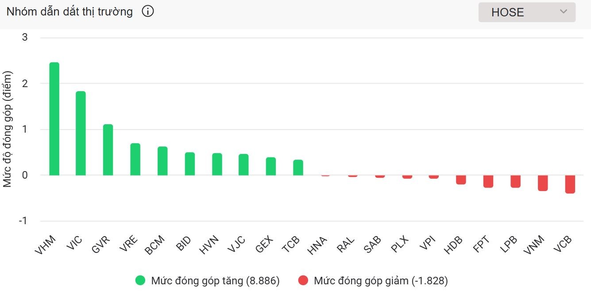Open the HOSE exchange dropdown
This screenshot has width=591, height=302.
pos(526,12)
